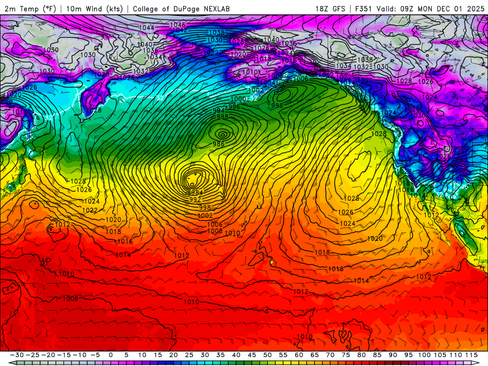Click the 115 value on temperature scale
Viewport: 488px width, 366px height.
472,355
